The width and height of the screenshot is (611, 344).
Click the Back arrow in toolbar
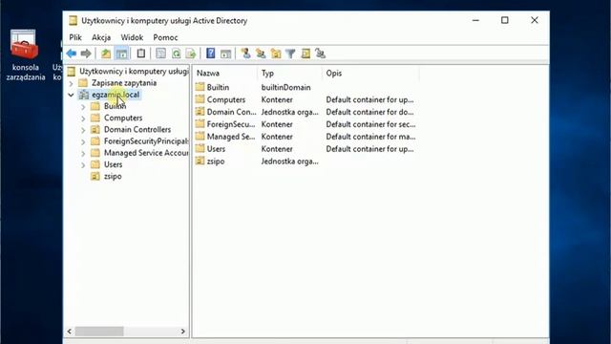click(72, 54)
